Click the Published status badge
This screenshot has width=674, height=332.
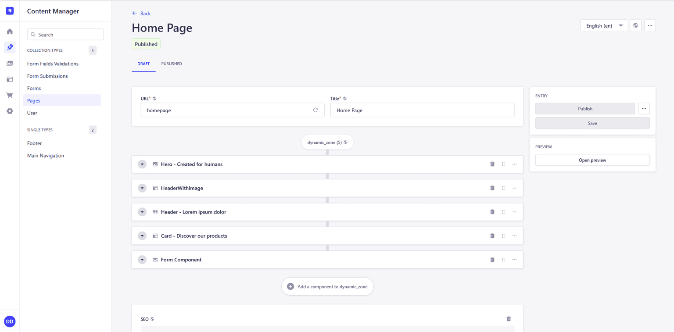146,44
